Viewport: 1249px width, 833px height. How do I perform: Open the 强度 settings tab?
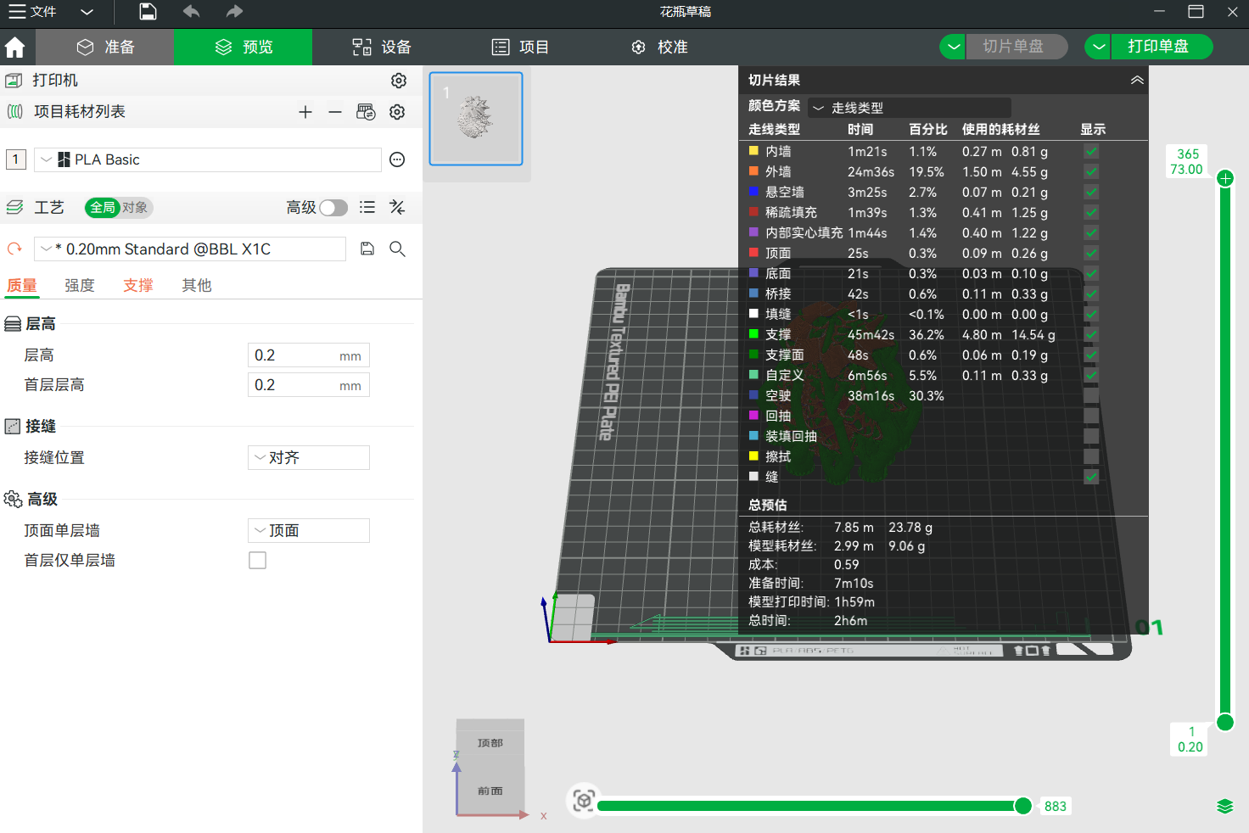(x=80, y=286)
